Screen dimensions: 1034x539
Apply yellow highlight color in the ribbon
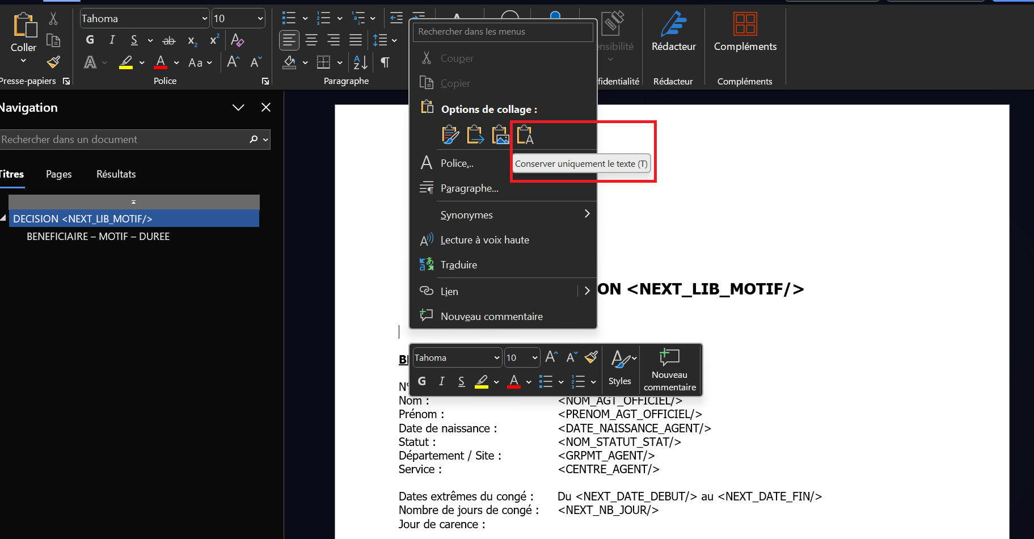(126, 62)
